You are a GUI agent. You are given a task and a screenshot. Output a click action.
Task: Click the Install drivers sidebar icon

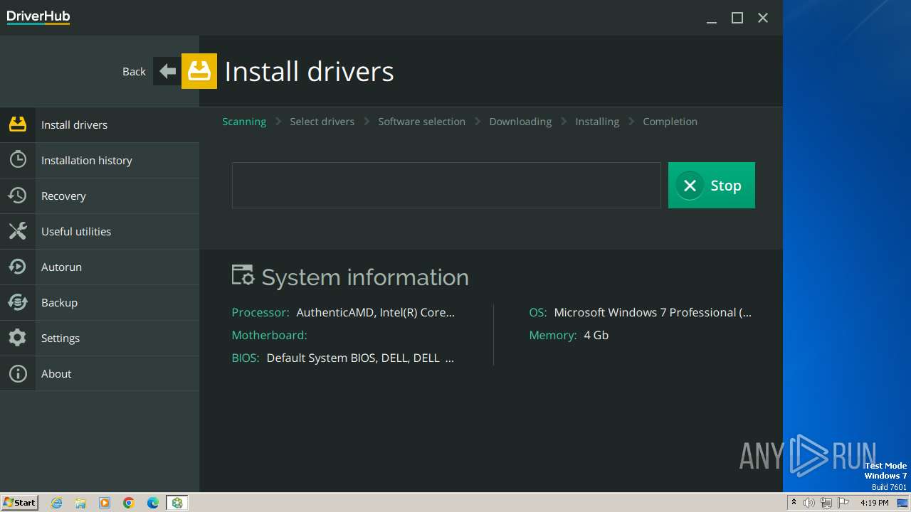(x=18, y=124)
